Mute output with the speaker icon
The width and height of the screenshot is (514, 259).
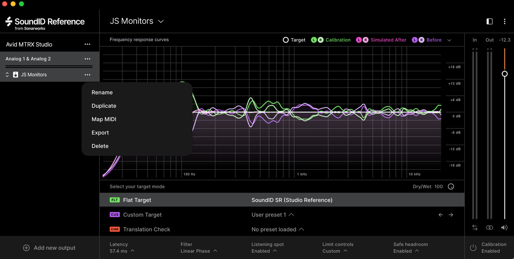[x=504, y=228]
